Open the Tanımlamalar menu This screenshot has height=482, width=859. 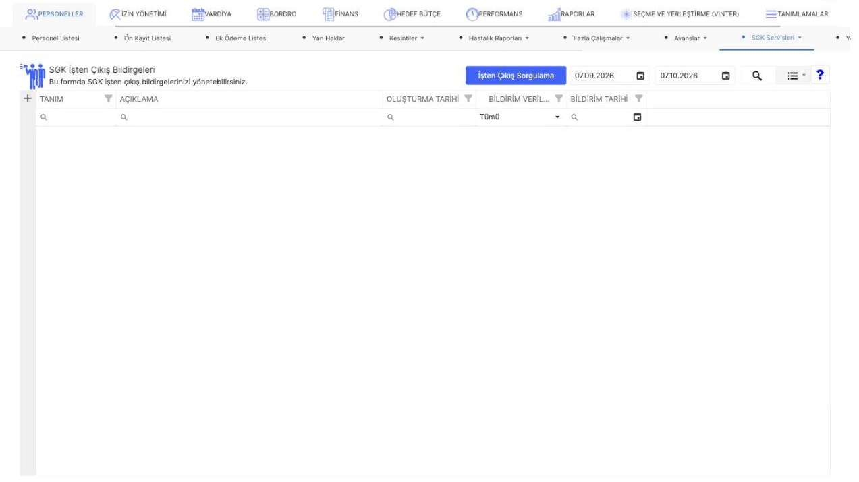[x=796, y=15]
